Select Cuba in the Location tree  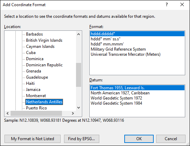(x=31, y=53)
